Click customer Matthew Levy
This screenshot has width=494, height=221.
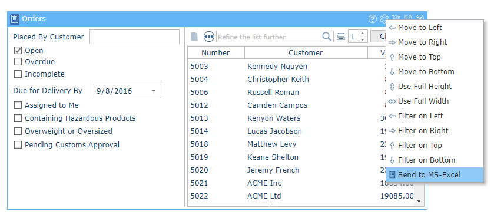pyautogui.click(x=272, y=144)
